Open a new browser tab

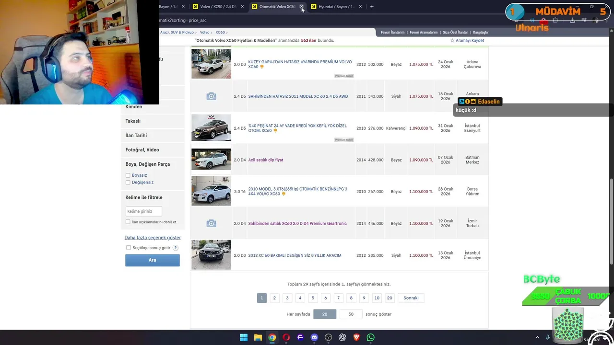point(372,7)
